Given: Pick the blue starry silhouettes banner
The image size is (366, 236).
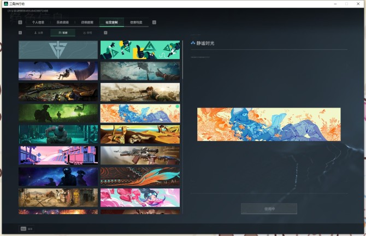Looking at the screenshot, I should (58, 176).
